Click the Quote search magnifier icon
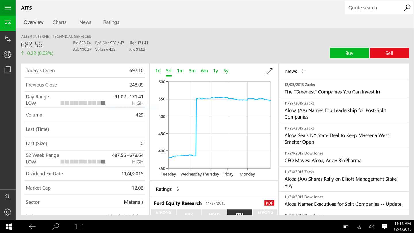The height and width of the screenshot is (233, 414). [407, 8]
